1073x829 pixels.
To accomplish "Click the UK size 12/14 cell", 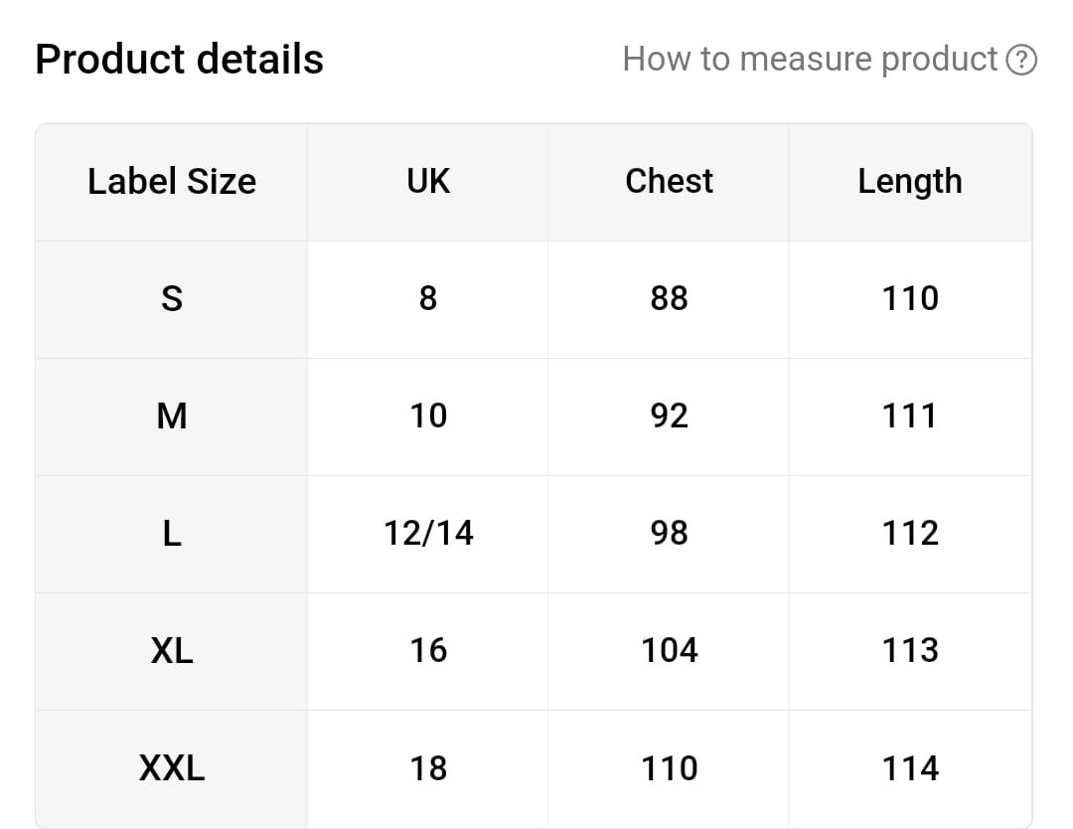I will coord(428,534).
